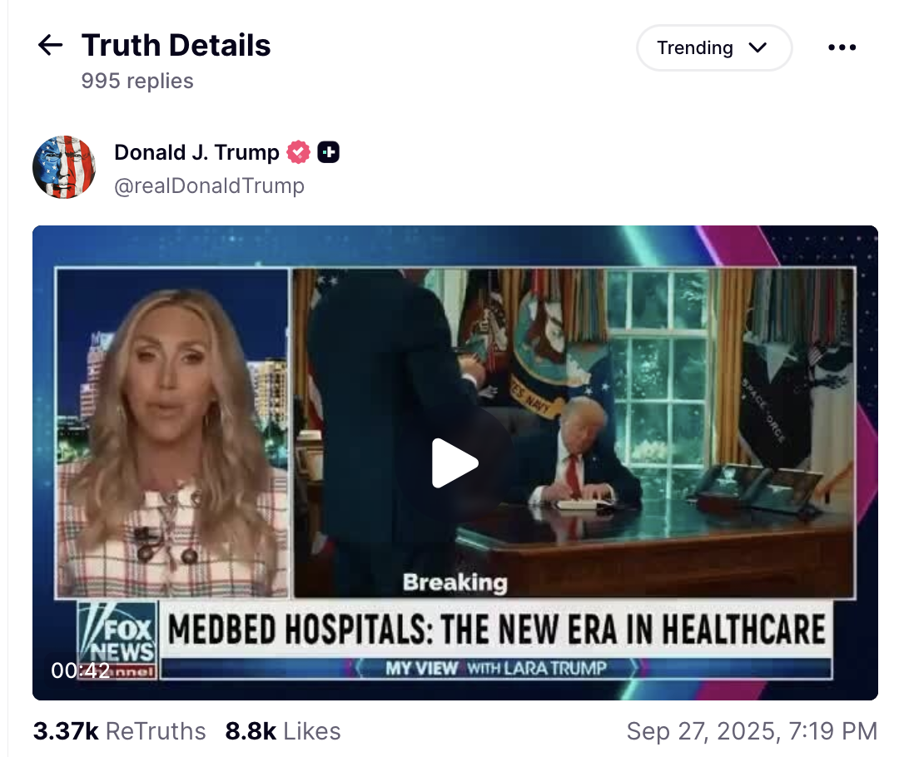Click the red verified checkmark badge
The width and height of the screenshot is (899, 757).
point(298,152)
